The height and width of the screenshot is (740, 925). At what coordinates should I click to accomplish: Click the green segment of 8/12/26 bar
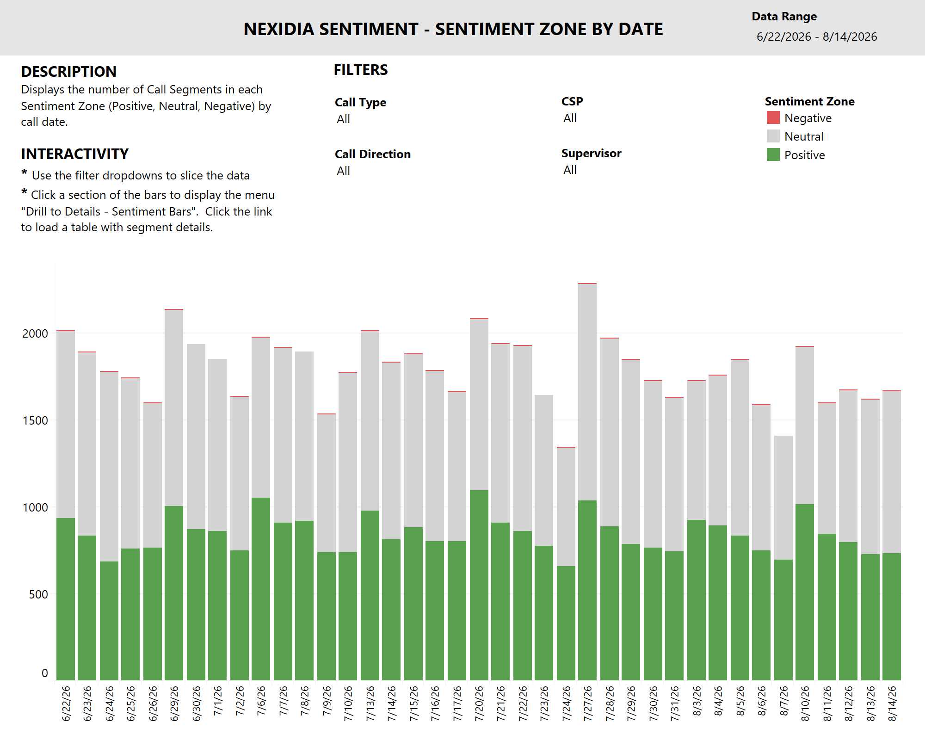(848, 611)
